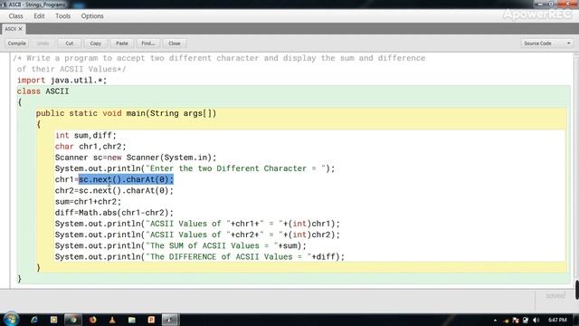The width and height of the screenshot is (579, 326).
Task: Click the network tray icon
Action: pyautogui.click(x=526, y=320)
